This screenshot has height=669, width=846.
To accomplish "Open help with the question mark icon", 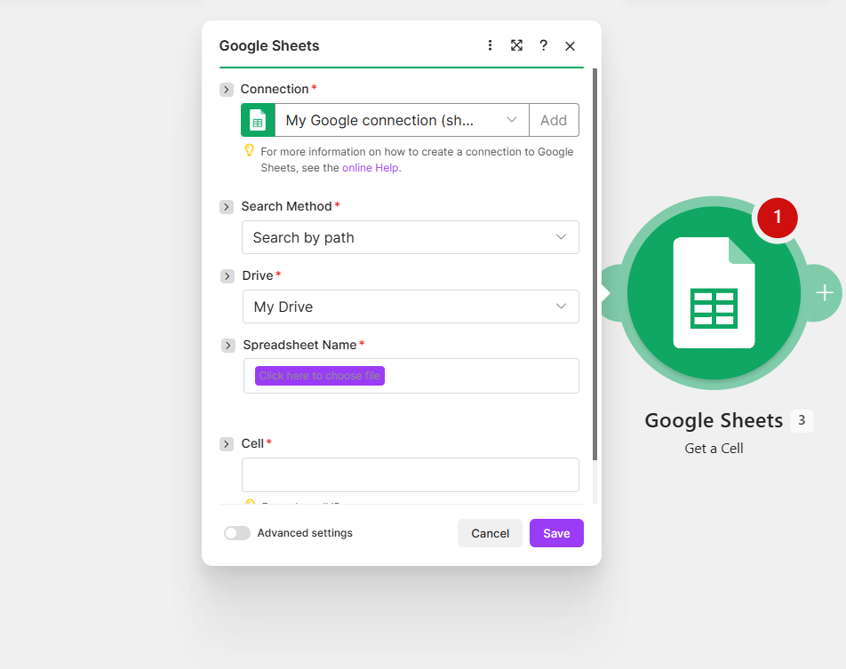I will coord(543,45).
